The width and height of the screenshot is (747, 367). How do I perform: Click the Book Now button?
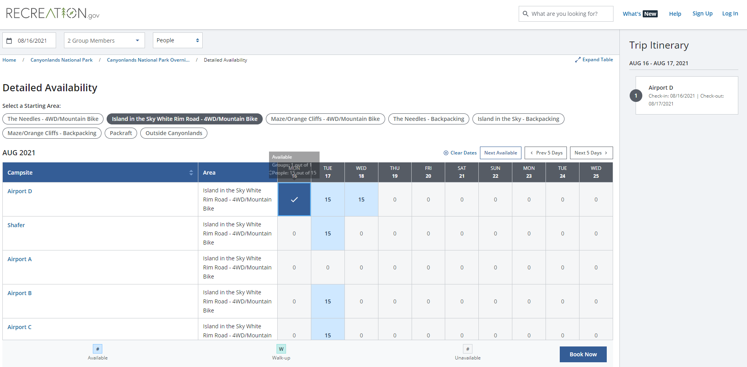click(x=583, y=354)
